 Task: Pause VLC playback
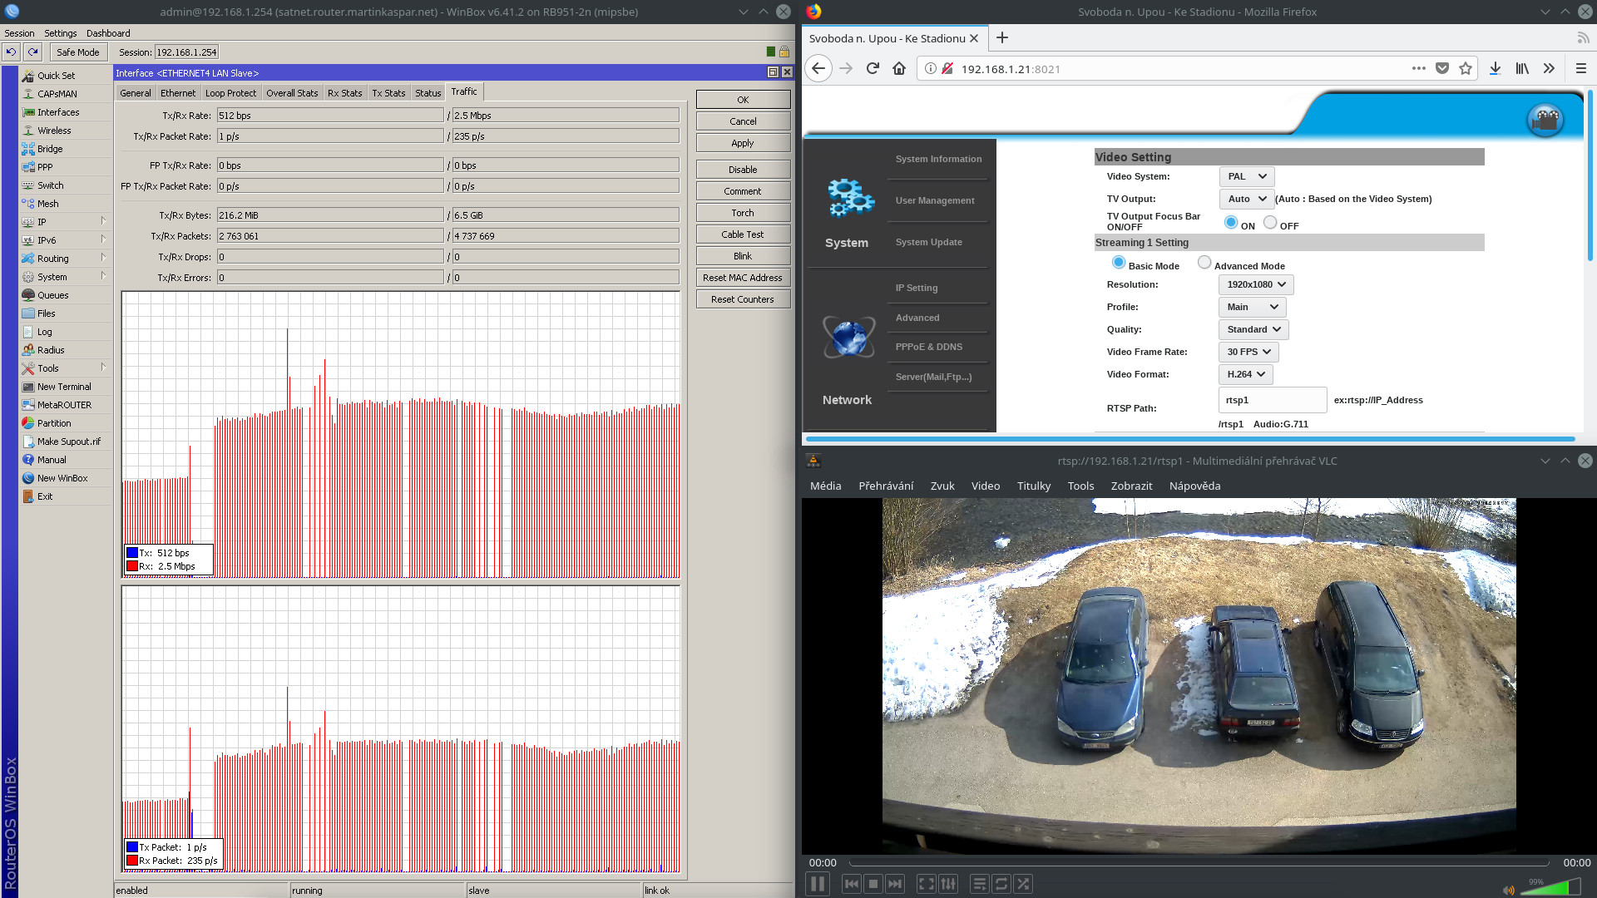pos(818,884)
